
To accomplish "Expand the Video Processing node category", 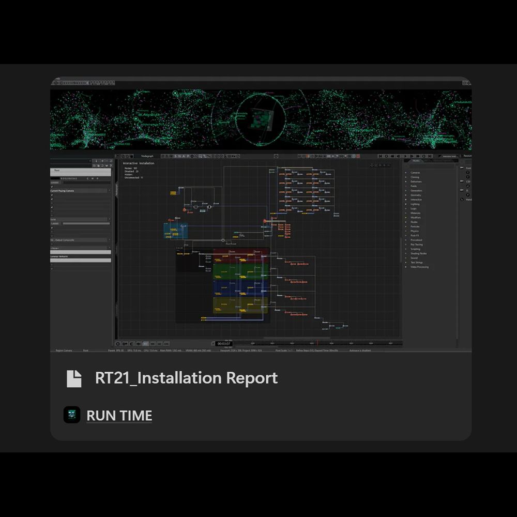I will click(x=406, y=267).
